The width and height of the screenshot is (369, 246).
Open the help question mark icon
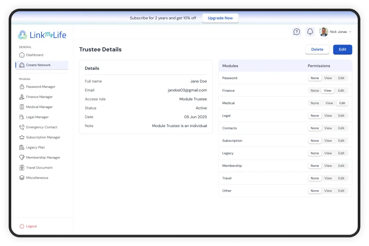click(x=297, y=32)
